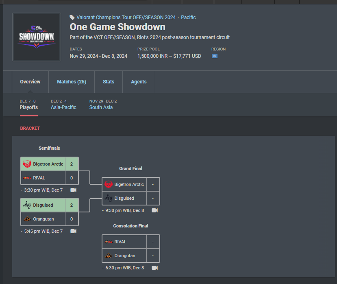Open the Stats tab
Image resolution: width=337 pixels, height=284 pixels.
[109, 82]
